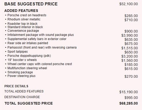The image size is (142, 110).
Task: Select the $52,100.00 base price value
Action: click(129, 4)
